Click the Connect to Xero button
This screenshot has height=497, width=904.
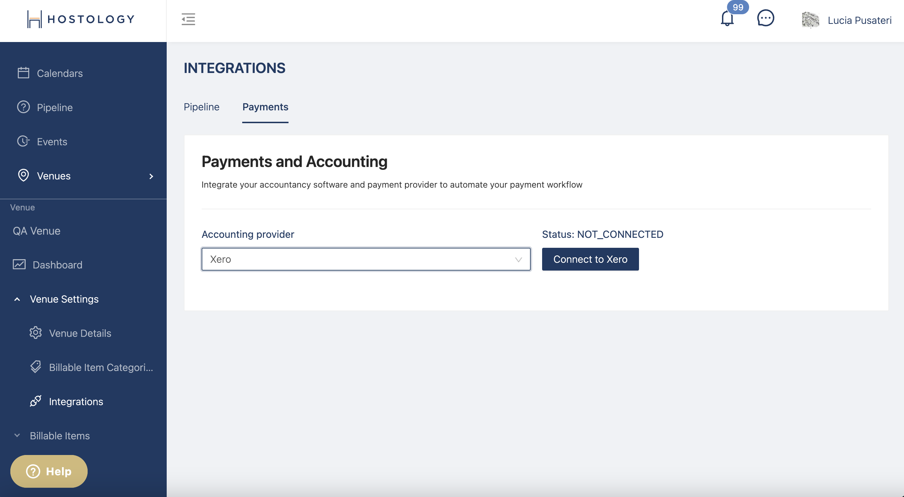(590, 259)
